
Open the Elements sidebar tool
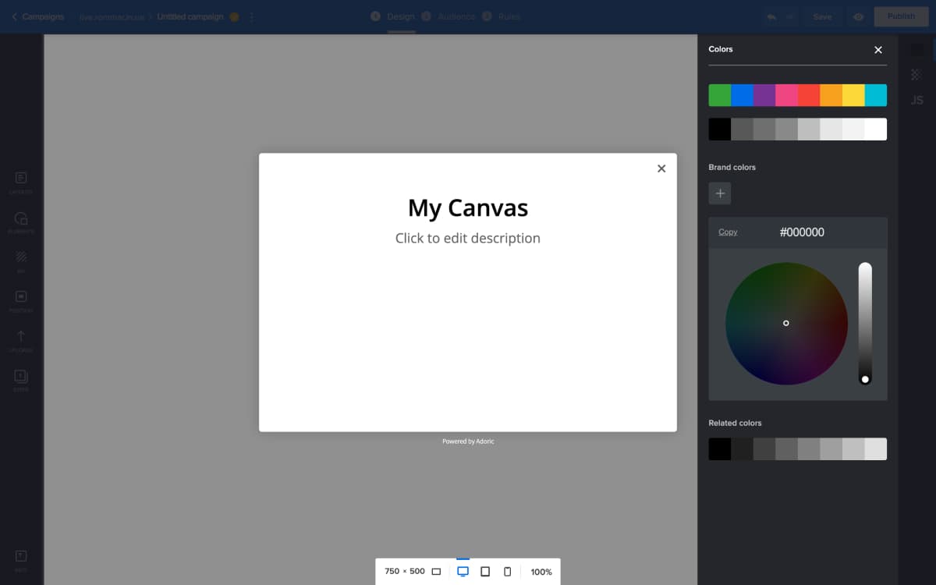[21, 222]
